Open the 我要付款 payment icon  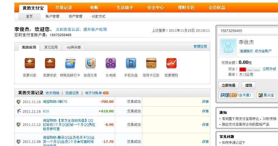click(30, 63)
